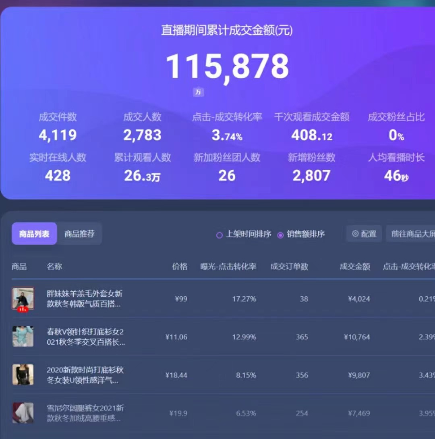The image size is (435, 439).
Task: Switch to the 商品列表 tab
Action: coord(34,234)
